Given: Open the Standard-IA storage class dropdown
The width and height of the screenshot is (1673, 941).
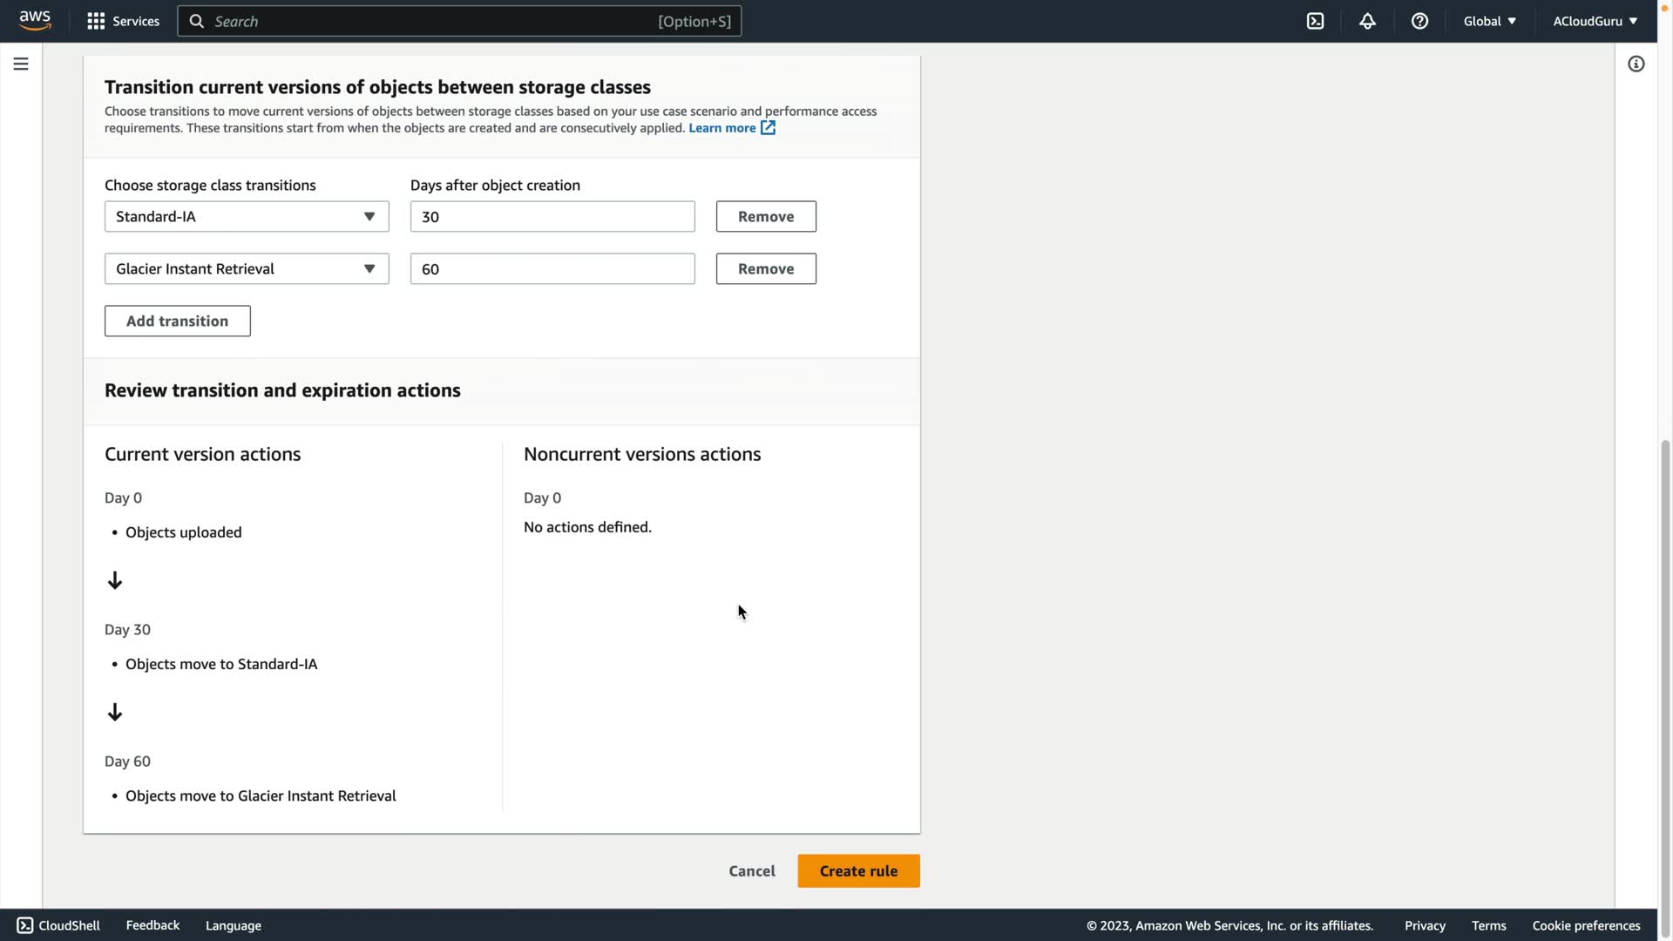Looking at the screenshot, I should click(247, 216).
